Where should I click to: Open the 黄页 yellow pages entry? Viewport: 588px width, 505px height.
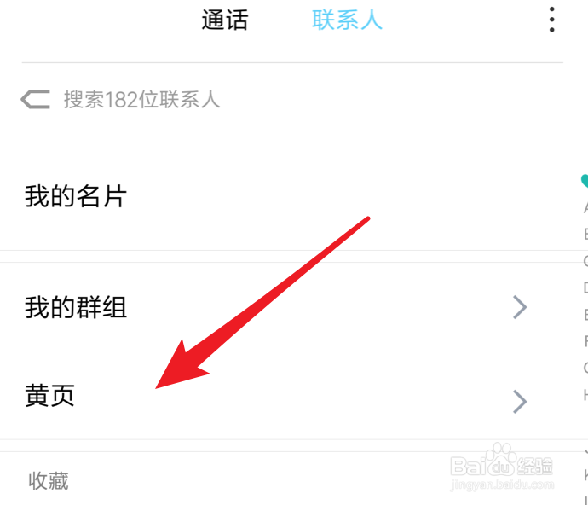294,396
